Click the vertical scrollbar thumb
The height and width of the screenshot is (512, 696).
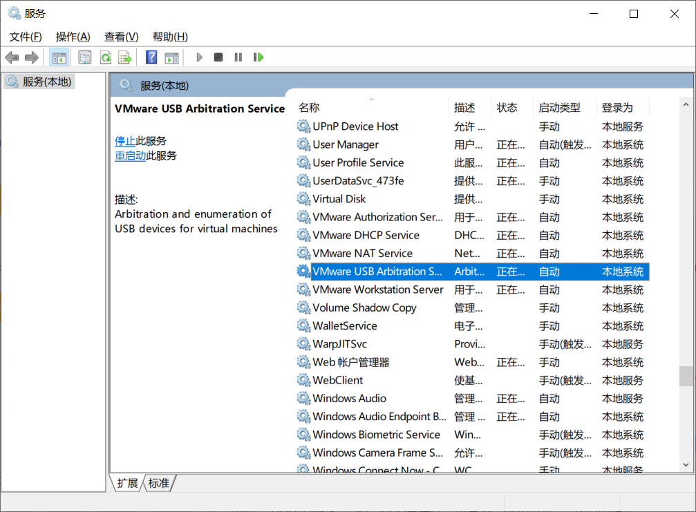click(686, 377)
